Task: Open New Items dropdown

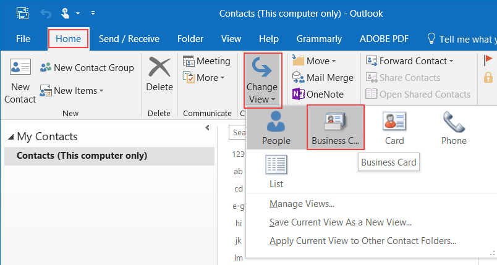Action: pos(72,91)
